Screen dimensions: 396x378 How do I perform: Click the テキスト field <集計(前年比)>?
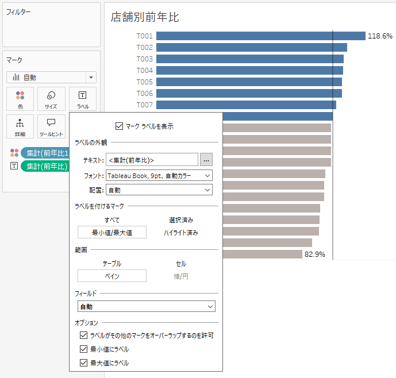click(152, 160)
